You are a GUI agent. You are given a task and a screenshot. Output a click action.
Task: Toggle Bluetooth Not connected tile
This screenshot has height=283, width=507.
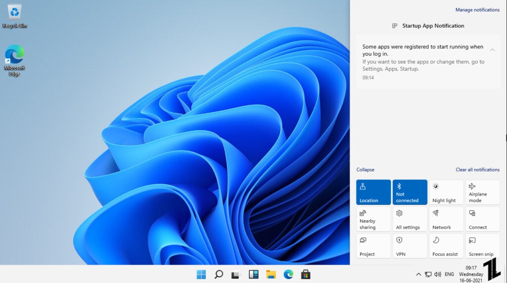(410, 192)
